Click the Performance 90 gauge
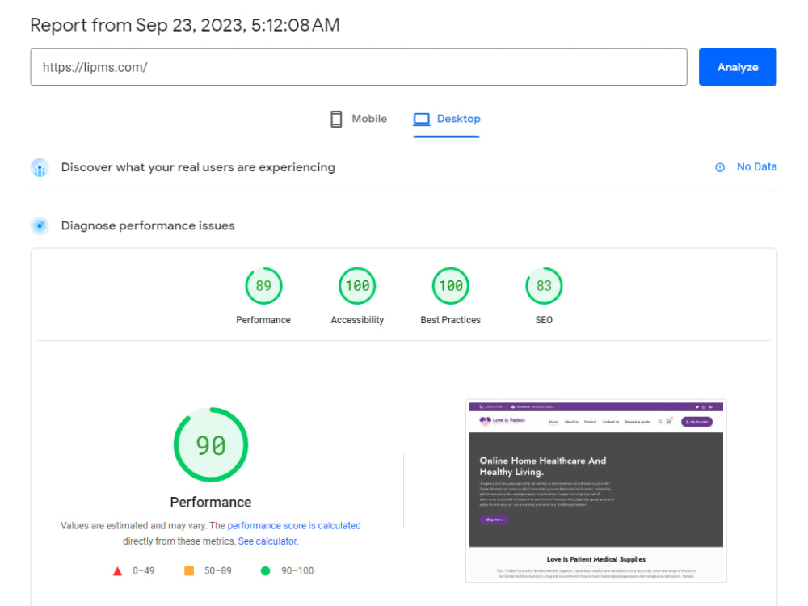 (x=211, y=445)
